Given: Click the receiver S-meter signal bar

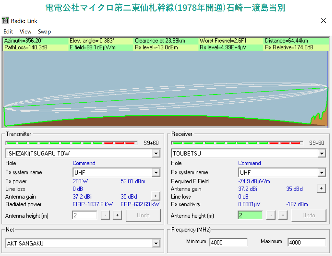Looking at the screenshot, I should pyautogui.click(x=237, y=143).
